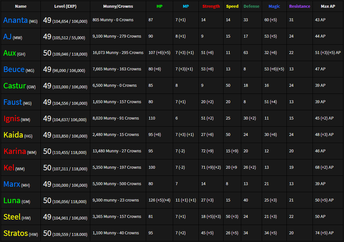
Task: Click the Ananta character name link
Action: [x=15, y=20]
